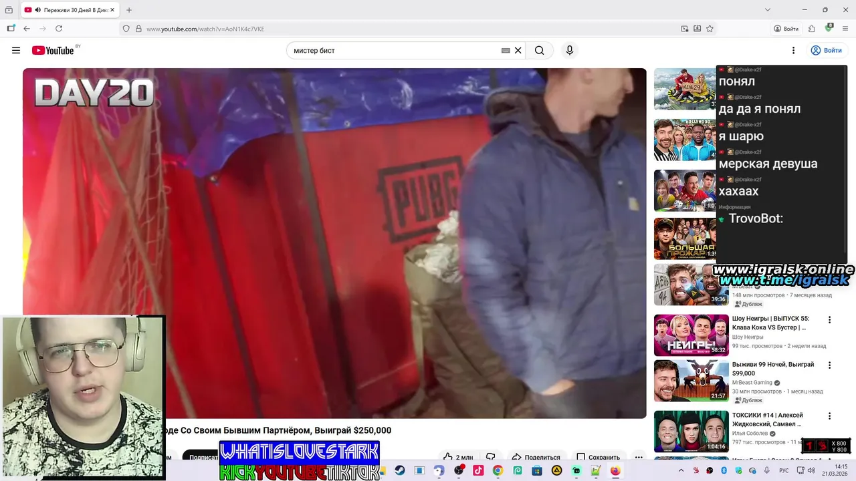Open the YouTube hamburger guide menu
Image resolution: width=856 pixels, height=481 pixels.
coord(16,50)
